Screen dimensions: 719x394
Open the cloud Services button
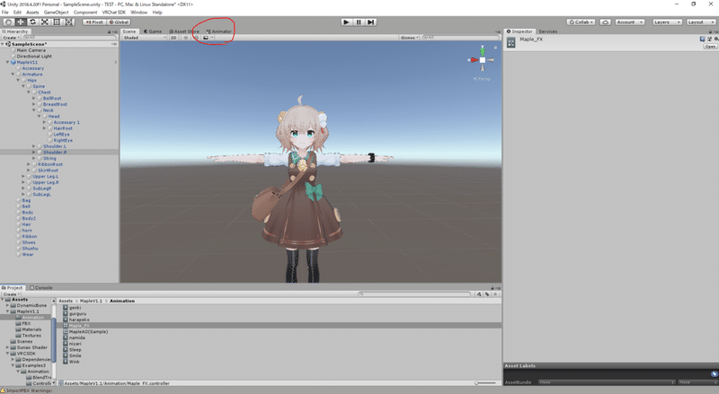coord(605,22)
